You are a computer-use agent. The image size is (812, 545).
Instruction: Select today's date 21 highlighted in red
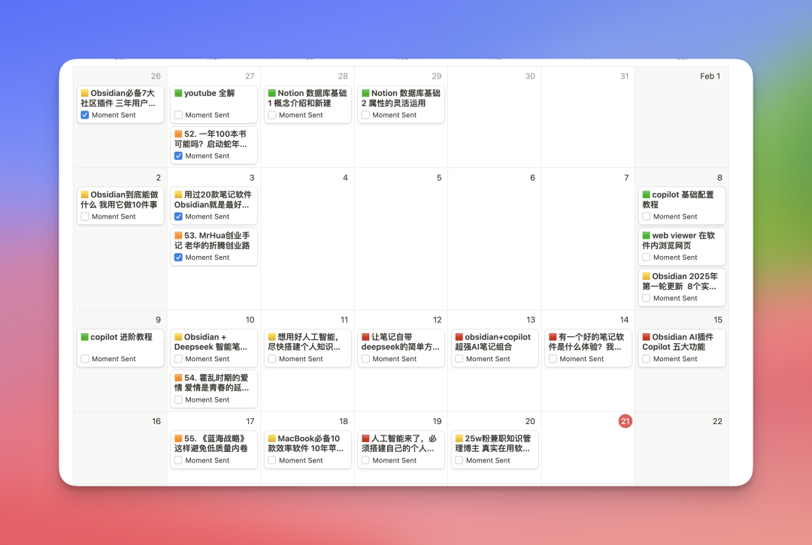[x=625, y=421]
